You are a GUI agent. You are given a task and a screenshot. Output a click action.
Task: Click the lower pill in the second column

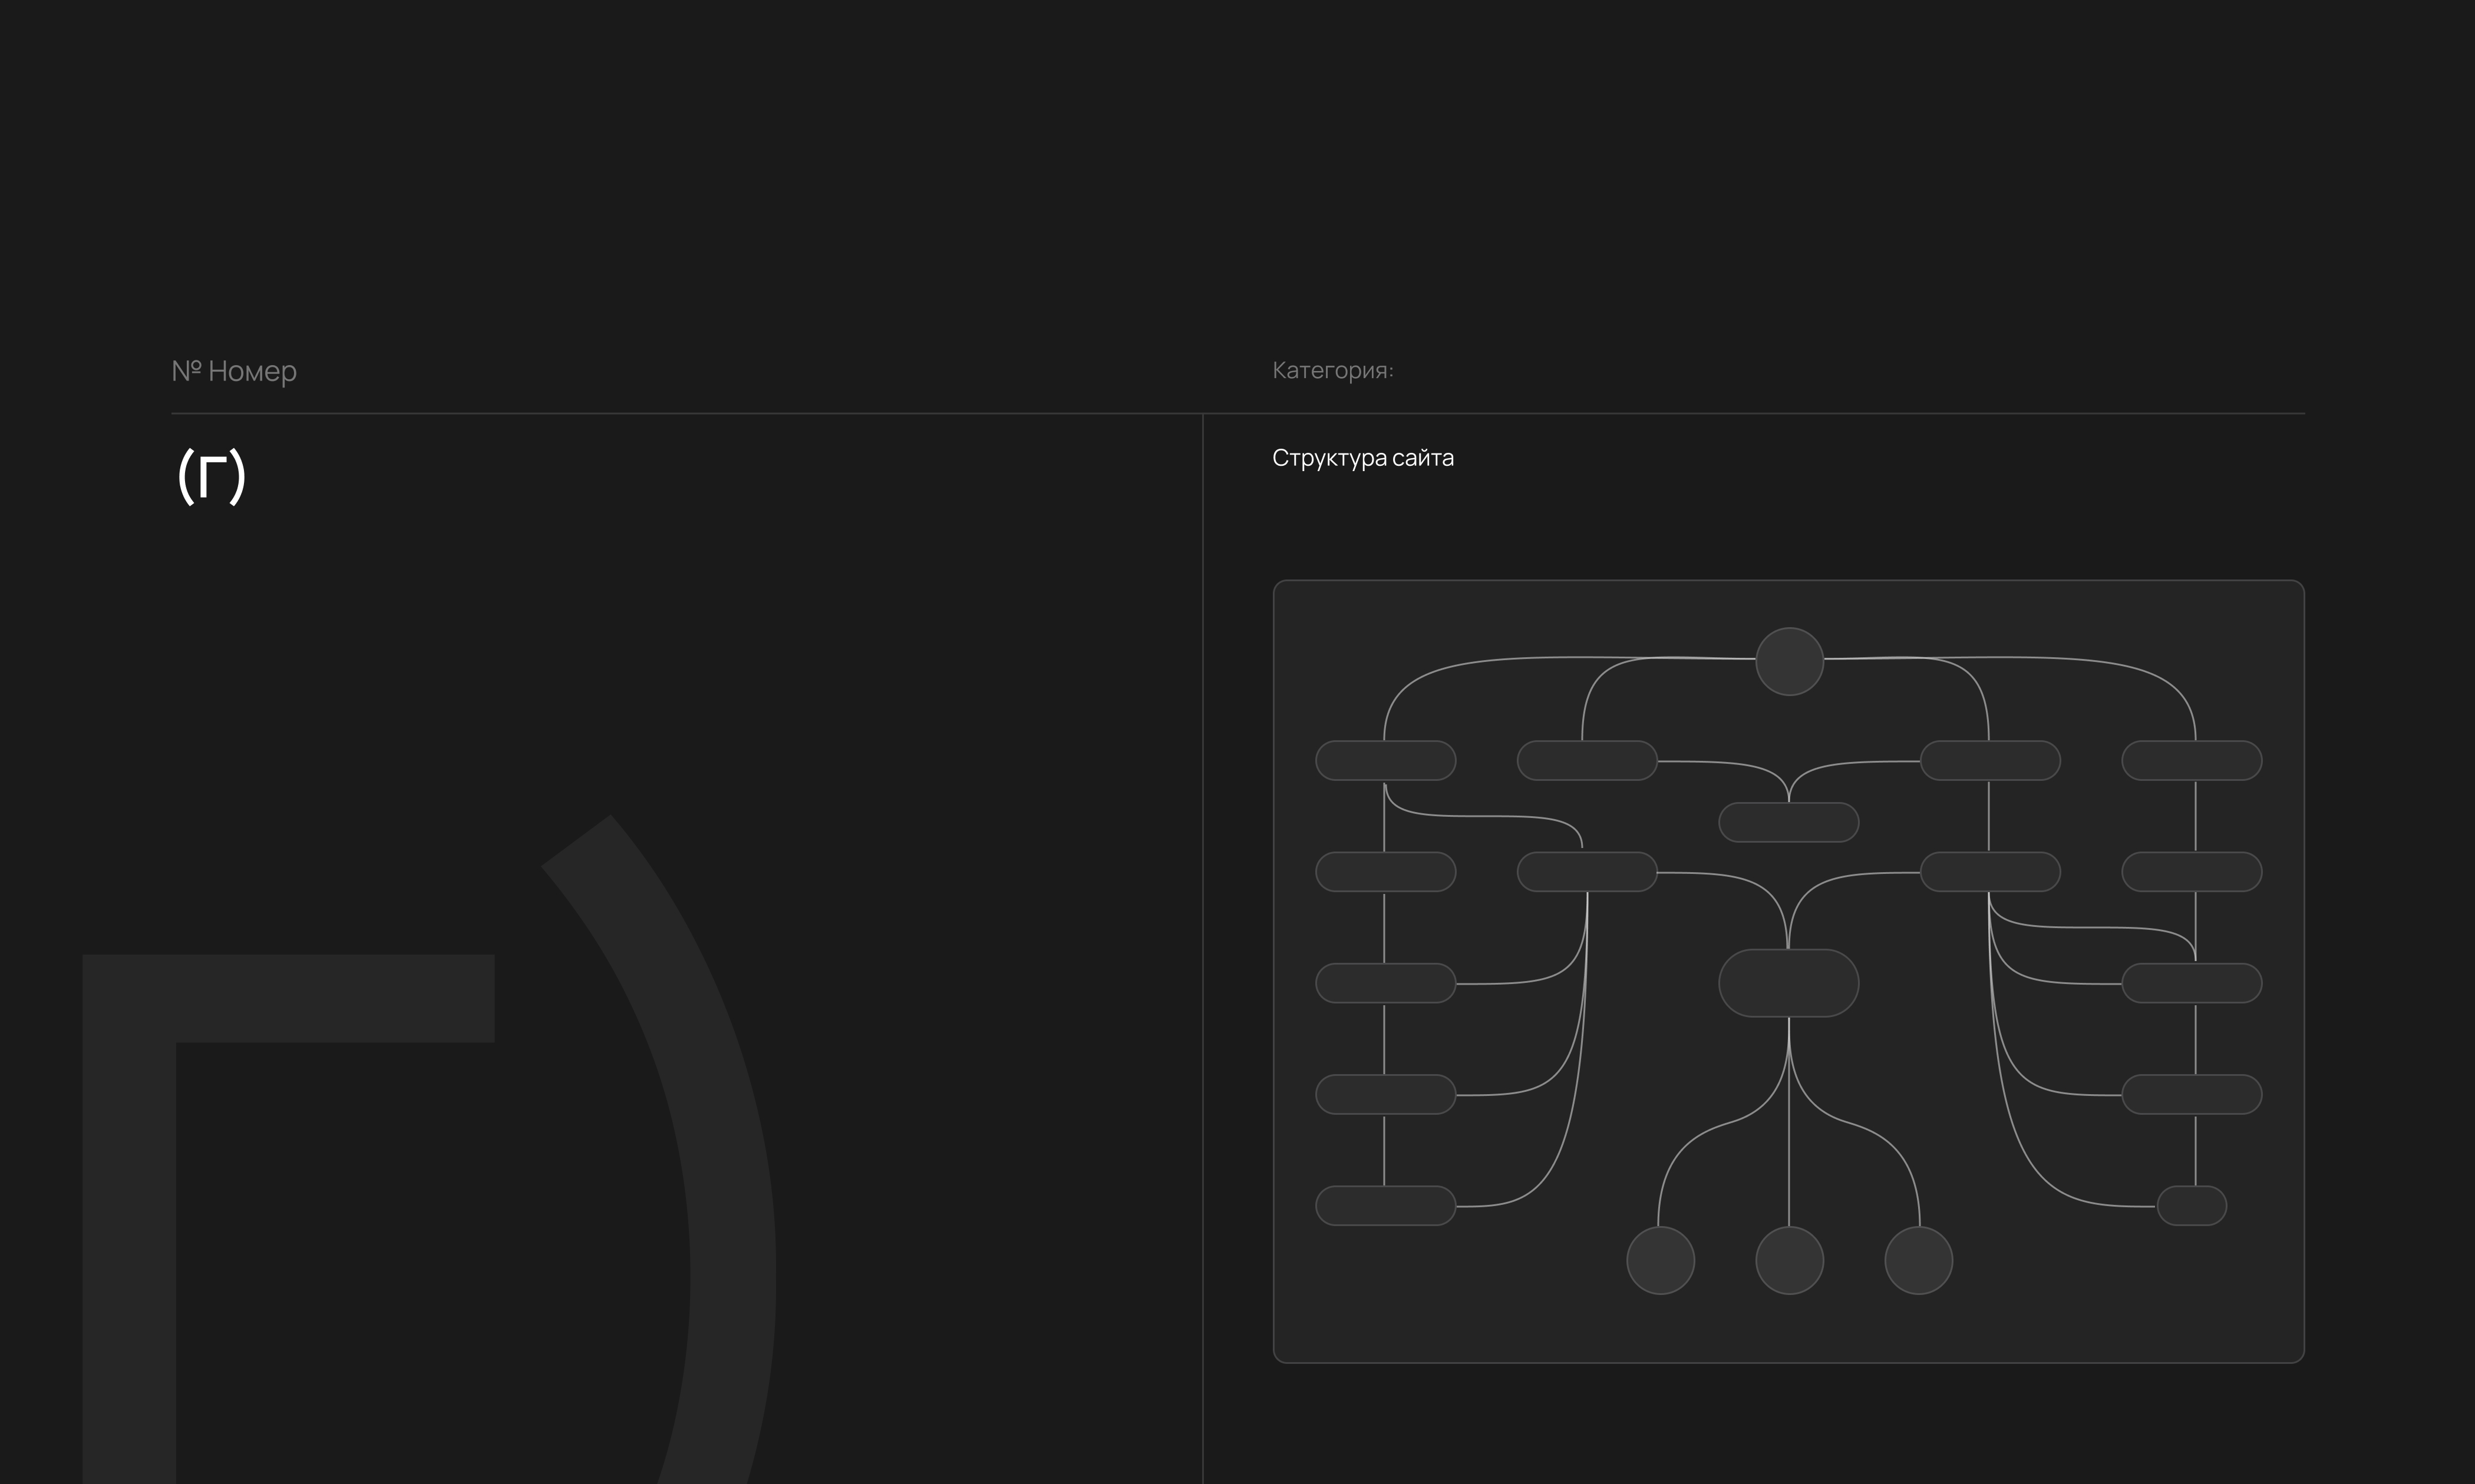(x=1586, y=871)
